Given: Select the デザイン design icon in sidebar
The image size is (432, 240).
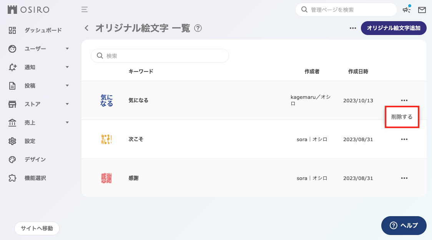Looking at the screenshot, I should coord(12,159).
